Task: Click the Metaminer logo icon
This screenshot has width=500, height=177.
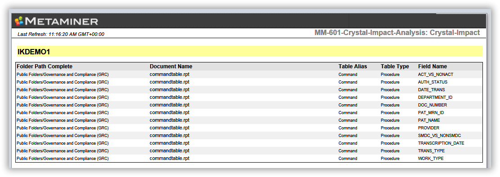Action: [x=19, y=21]
